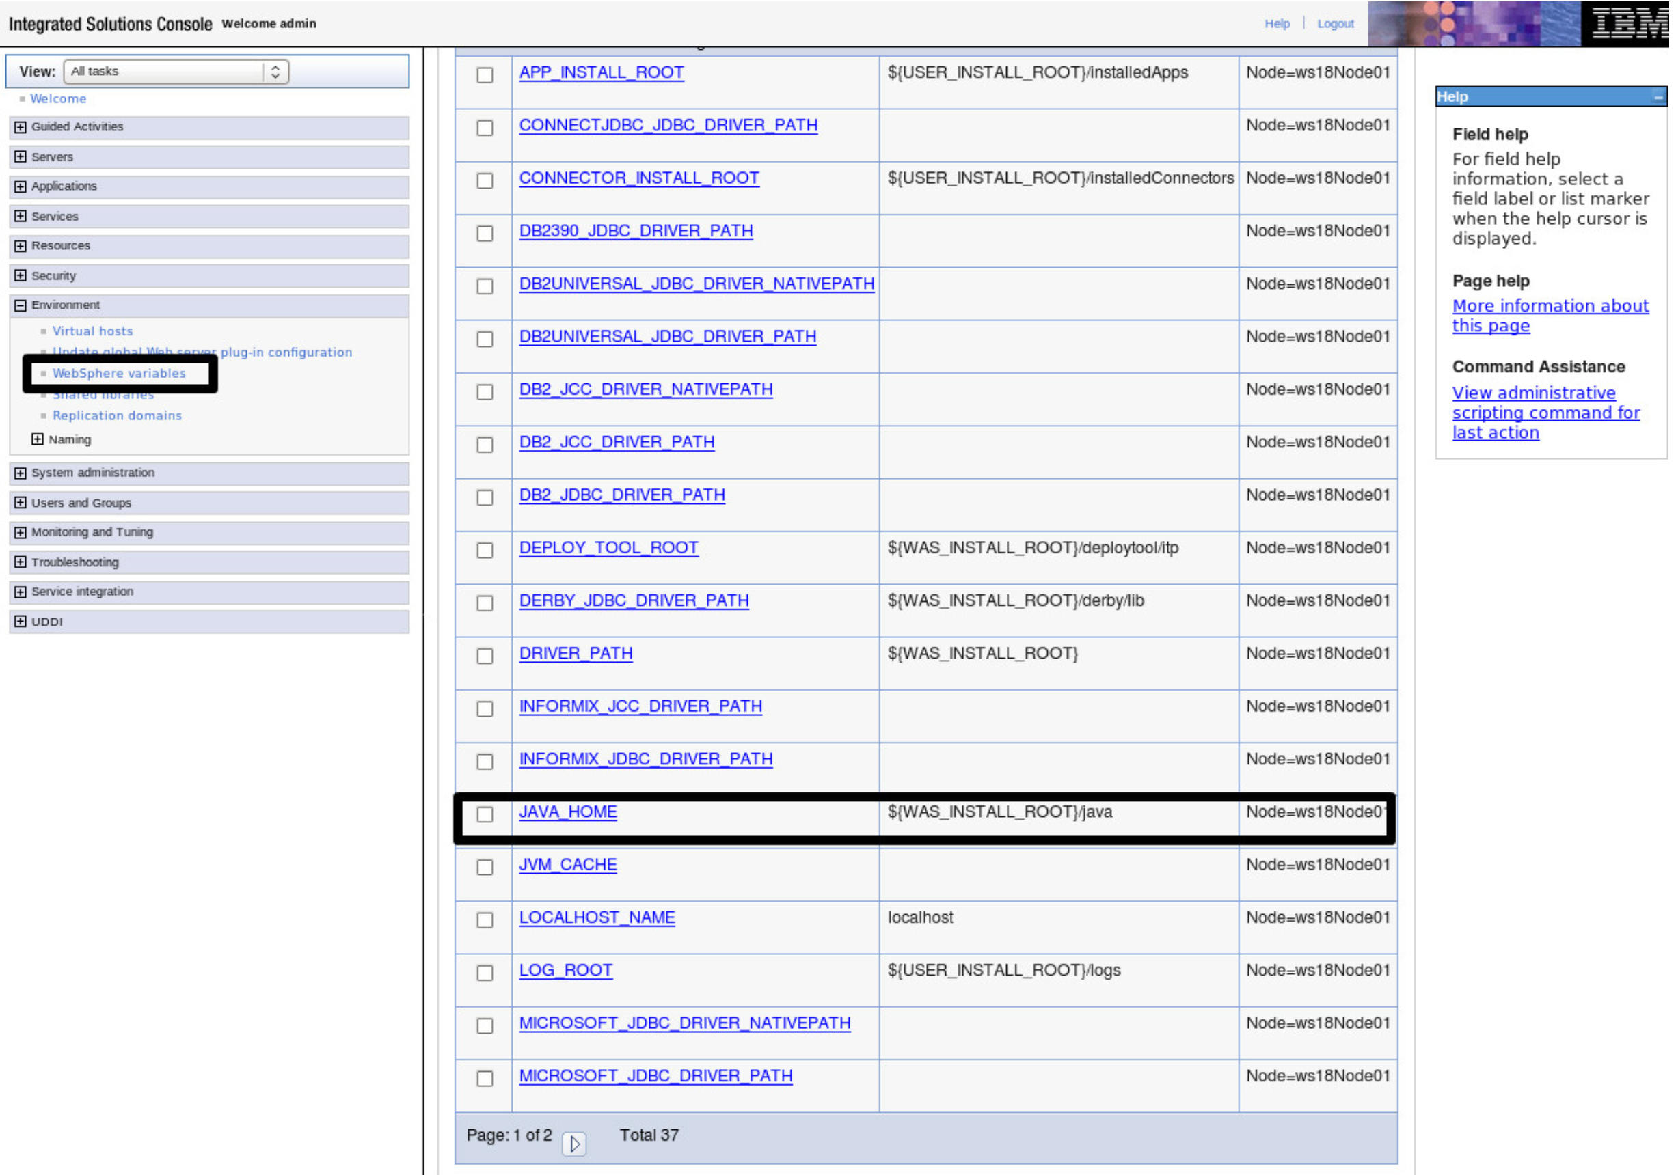The height and width of the screenshot is (1175, 1676).
Task: Click ${WAS_INSTALL_ROOT}/derby/lib value text
Action: [1016, 601]
